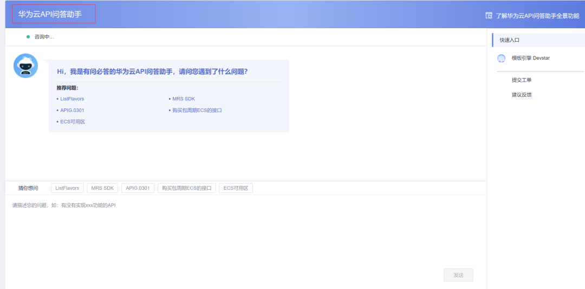This screenshot has width=585, height=289.
Task: Click the ECS可用区 suggestion chip
Action: [x=236, y=188]
